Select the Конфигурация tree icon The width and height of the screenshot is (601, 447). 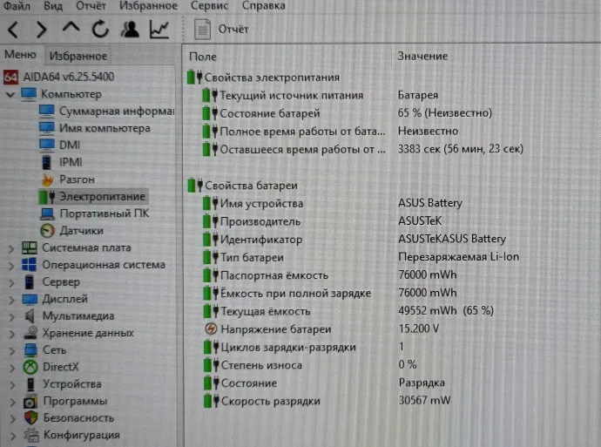tap(31, 435)
